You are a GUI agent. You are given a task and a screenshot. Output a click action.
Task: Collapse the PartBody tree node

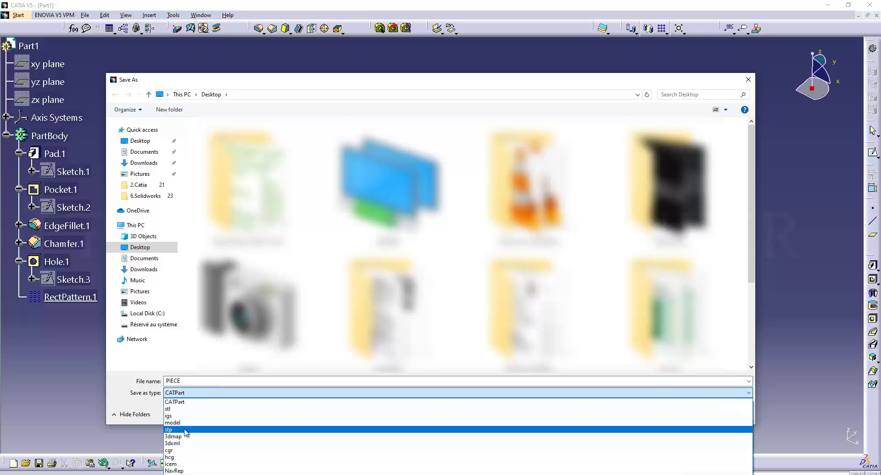click(6, 135)
